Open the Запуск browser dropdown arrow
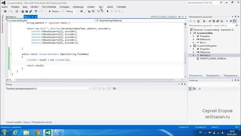This screenshot has height=136, width=241. click(60, 11)
